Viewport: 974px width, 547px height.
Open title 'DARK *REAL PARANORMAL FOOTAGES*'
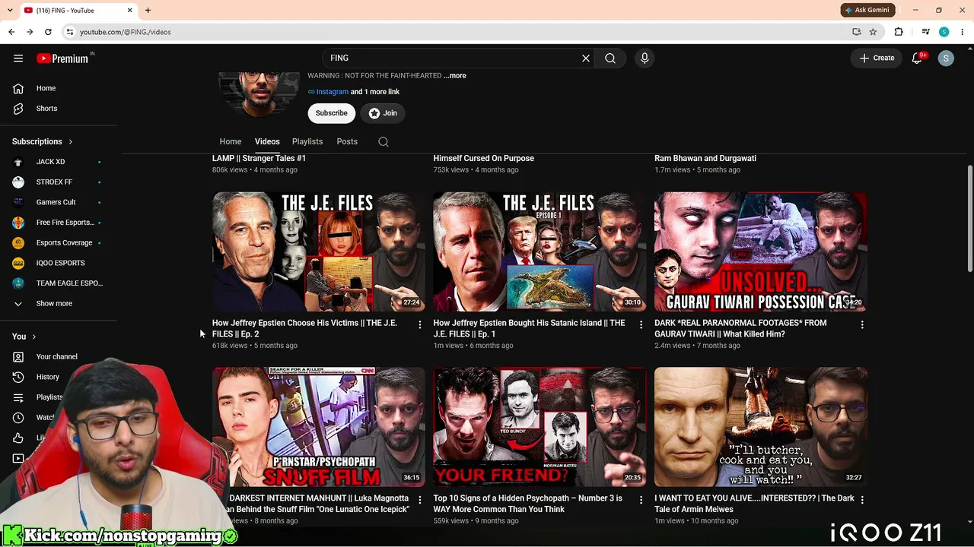pos(740,328)
